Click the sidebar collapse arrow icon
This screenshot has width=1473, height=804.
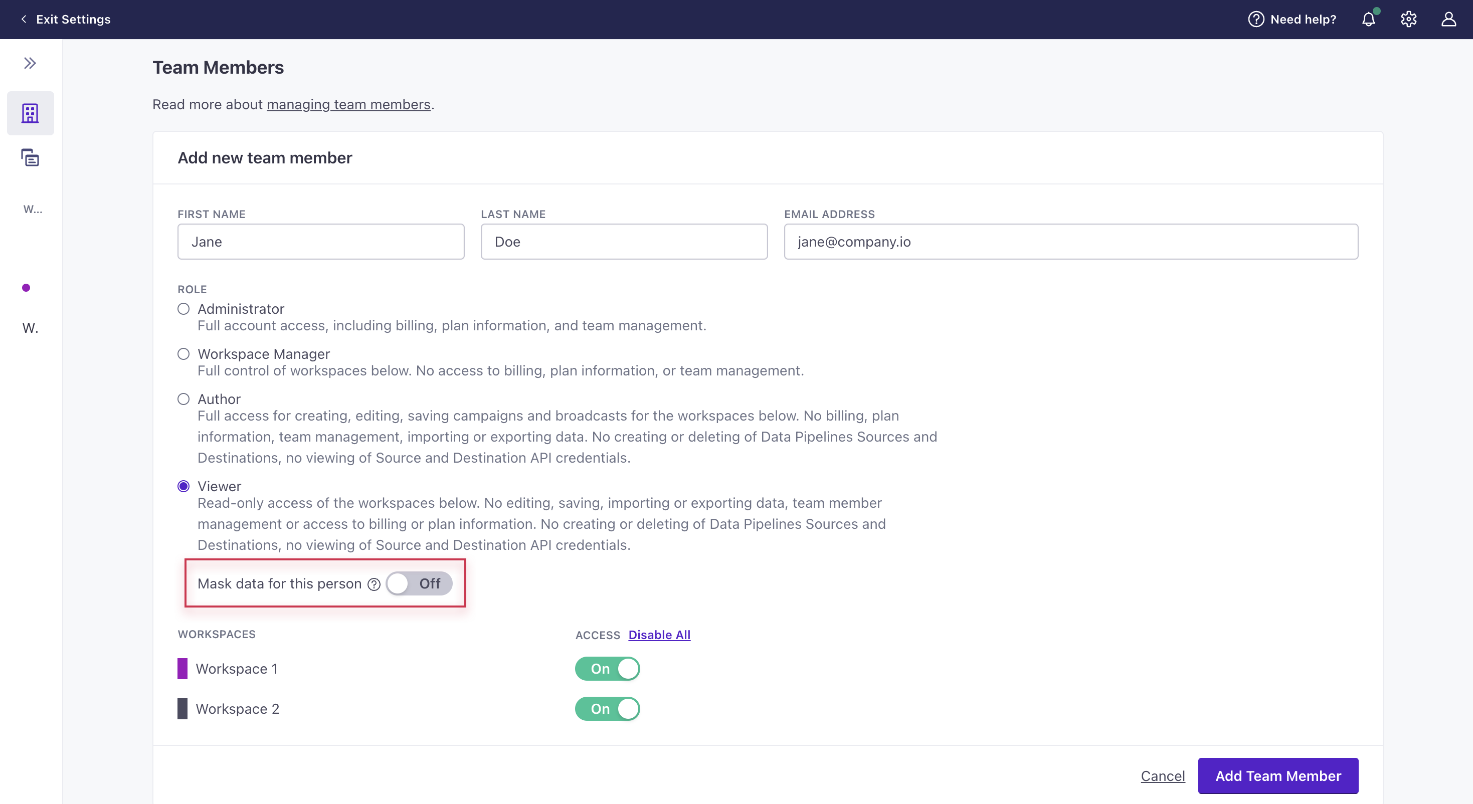(31, 63)
